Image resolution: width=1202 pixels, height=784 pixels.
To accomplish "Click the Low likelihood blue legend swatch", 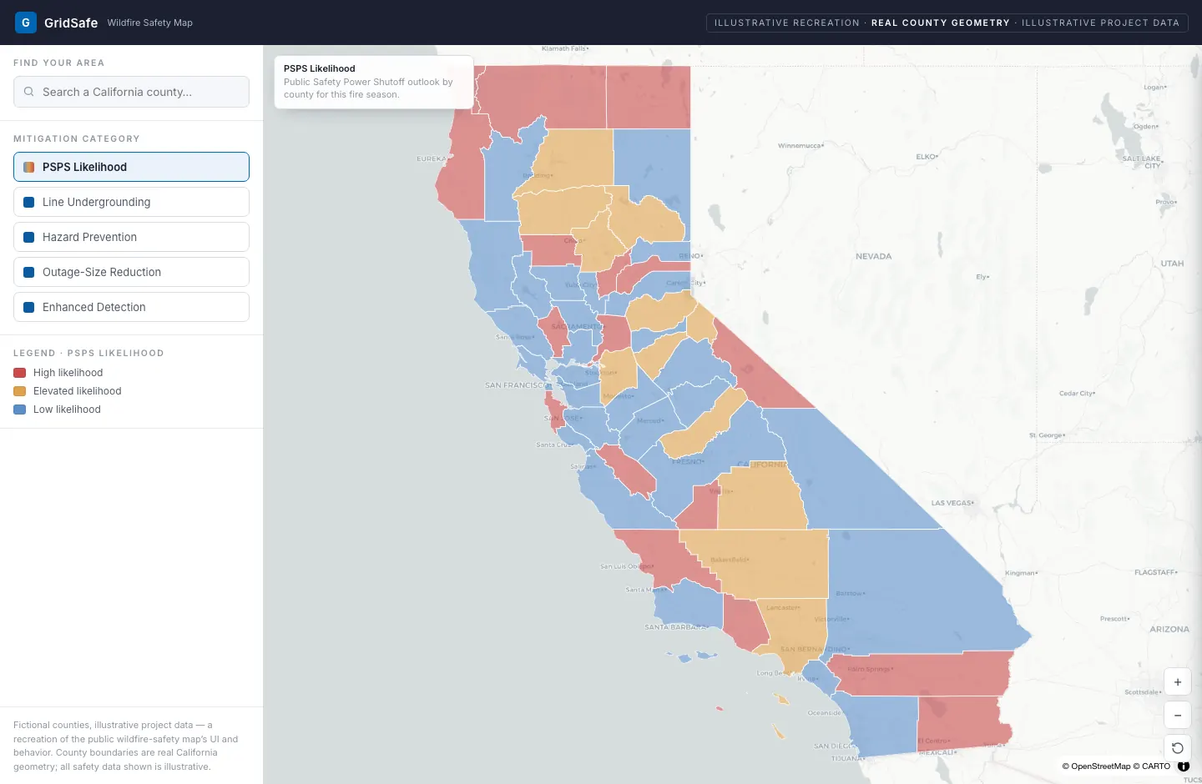I will click(20, 410).
